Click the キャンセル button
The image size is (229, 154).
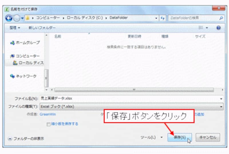[x=208, y=137]
